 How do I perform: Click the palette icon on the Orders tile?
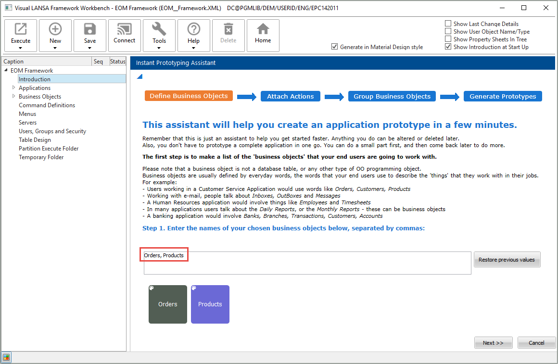(x=152, y=288)
